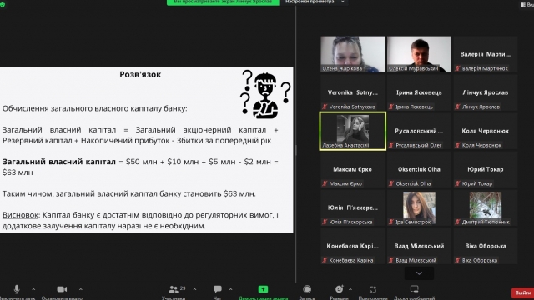Screen dimensions: 534x300
Task: Click muted mic icon for Oksentiuk Olha
Action: point(391,183)
